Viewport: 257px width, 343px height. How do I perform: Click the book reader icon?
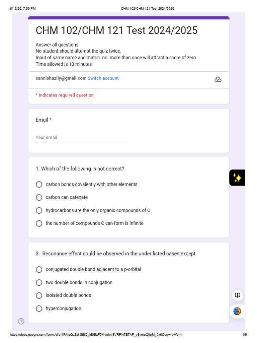pos(237,295)
